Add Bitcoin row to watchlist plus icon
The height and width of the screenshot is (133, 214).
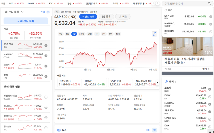[x=46, y=128]
